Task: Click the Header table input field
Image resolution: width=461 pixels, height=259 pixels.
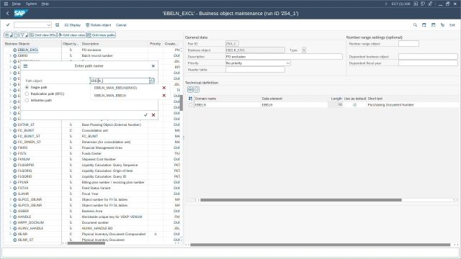Action: [255, 70]
